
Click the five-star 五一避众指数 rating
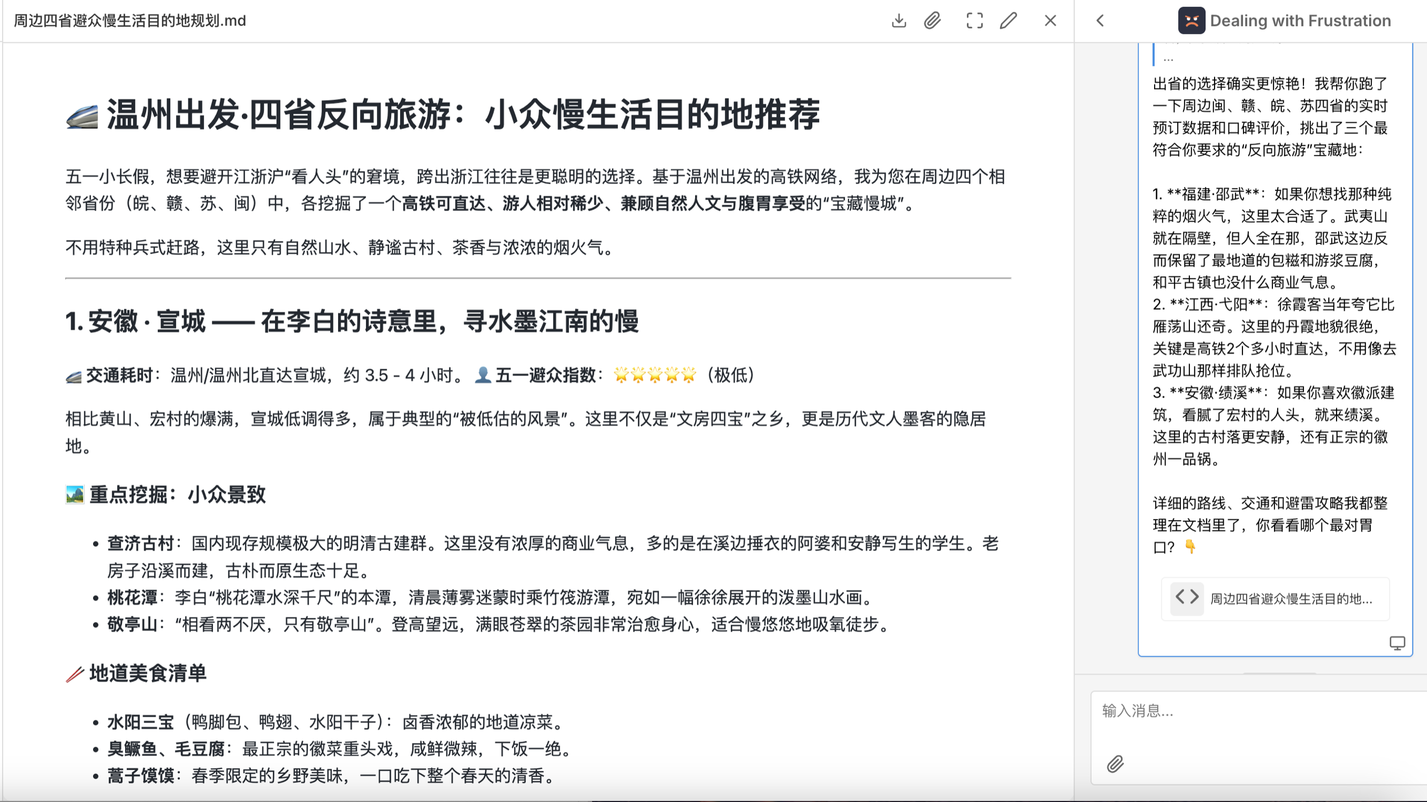click(x=654, y=375)
